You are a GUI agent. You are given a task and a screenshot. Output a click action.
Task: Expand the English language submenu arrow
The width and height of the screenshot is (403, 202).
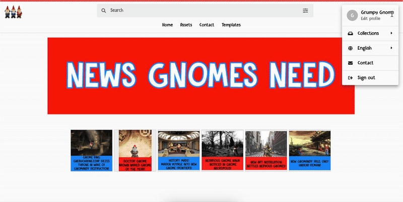click(391, 48)
